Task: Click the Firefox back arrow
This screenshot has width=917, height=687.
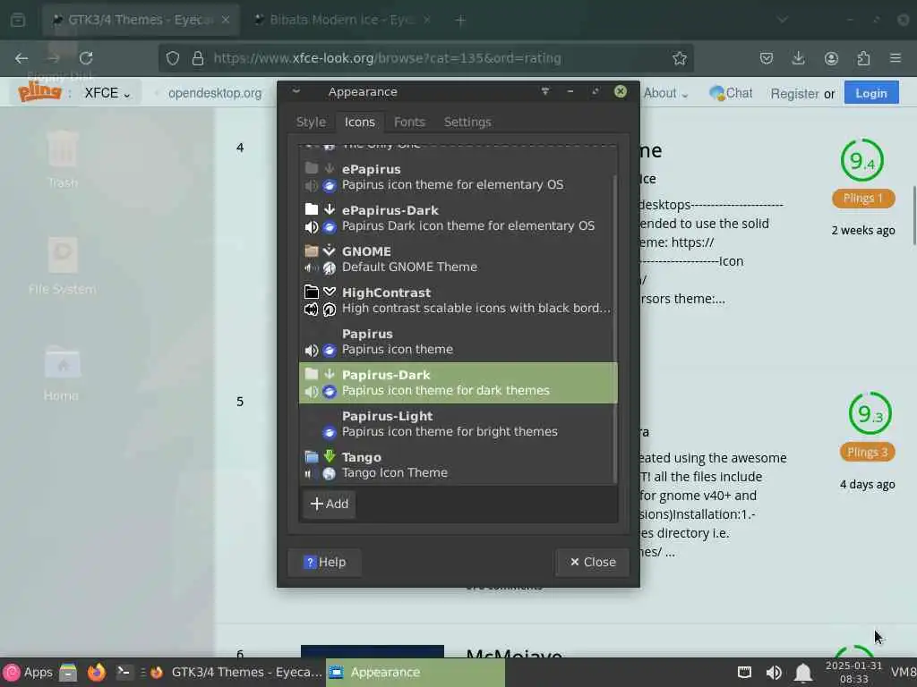Action: (21, 58)
